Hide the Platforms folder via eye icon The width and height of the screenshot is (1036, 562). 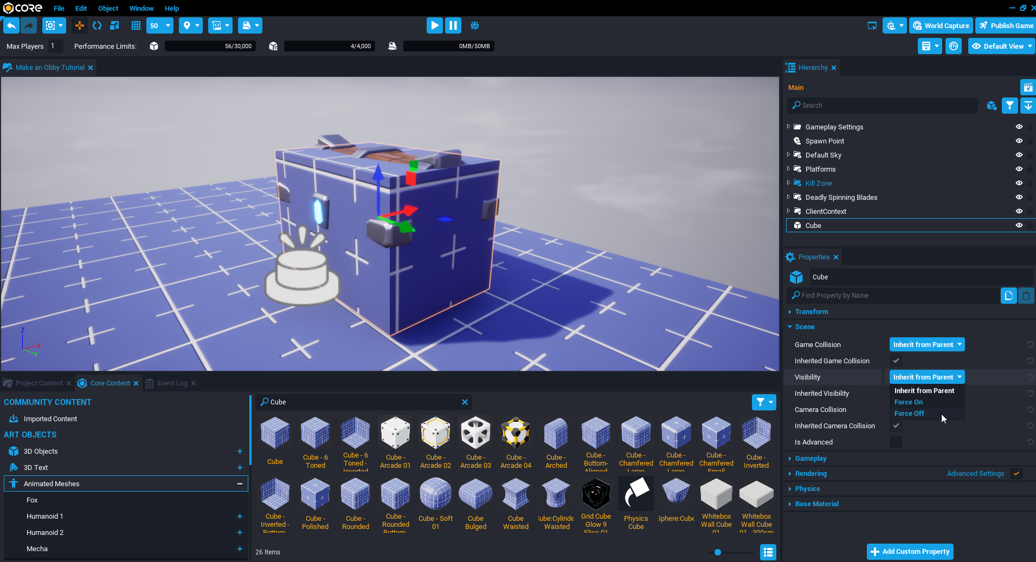point(1019,169)
